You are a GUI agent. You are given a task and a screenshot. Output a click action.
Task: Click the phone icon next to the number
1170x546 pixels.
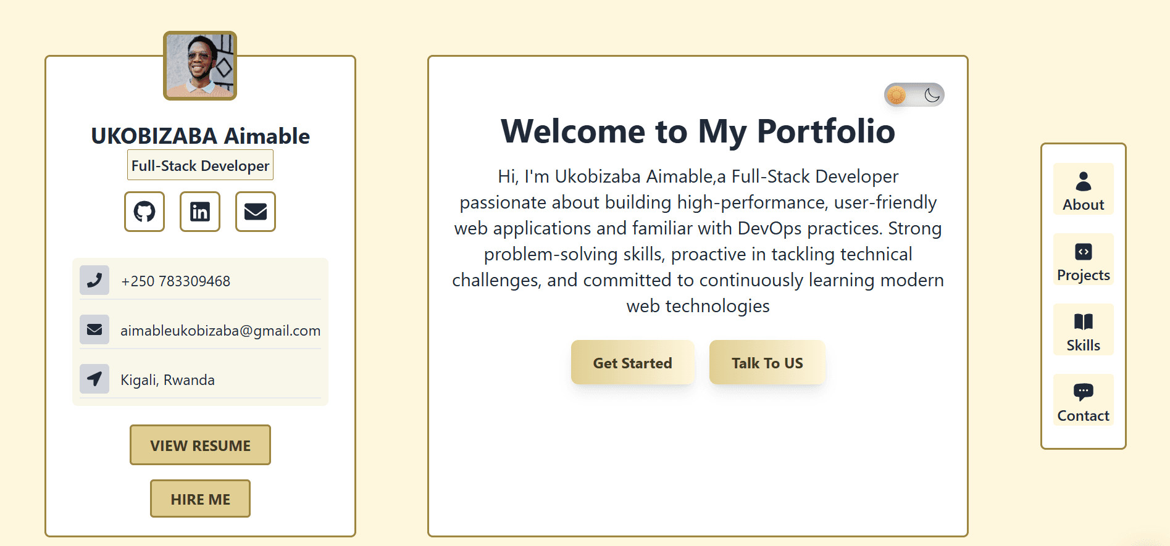pos(94,280)
